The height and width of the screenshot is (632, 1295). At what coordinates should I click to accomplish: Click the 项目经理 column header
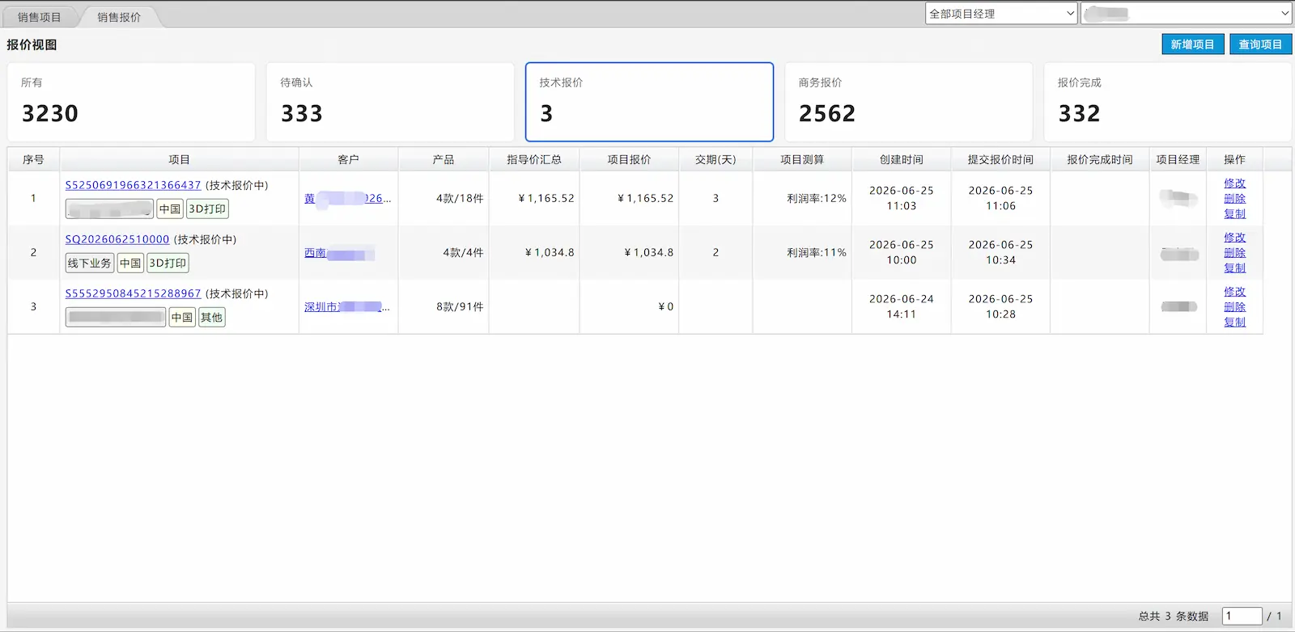pos(1178,159)
